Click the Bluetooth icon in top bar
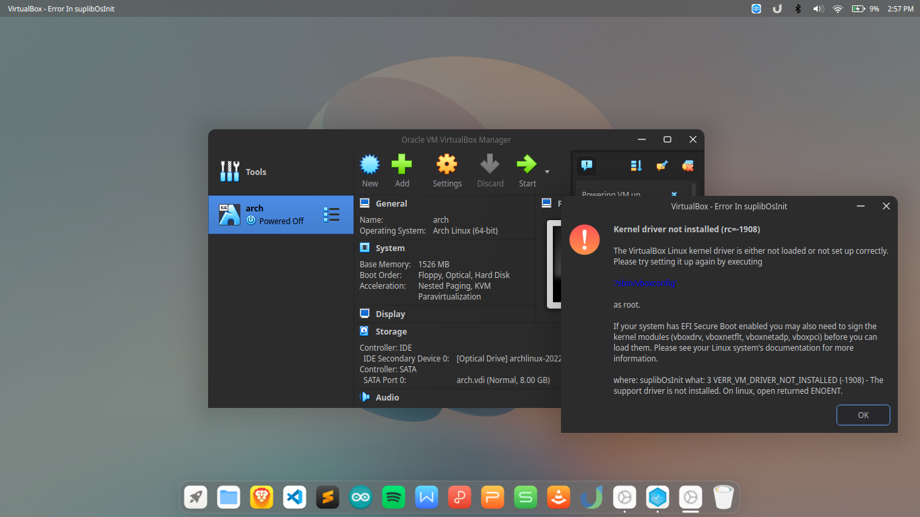Viewport: 920px width, 517px height. (x=798, y=9)
